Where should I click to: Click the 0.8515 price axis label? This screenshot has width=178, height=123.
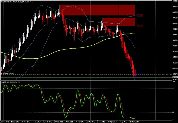click(x=175, y=1)
